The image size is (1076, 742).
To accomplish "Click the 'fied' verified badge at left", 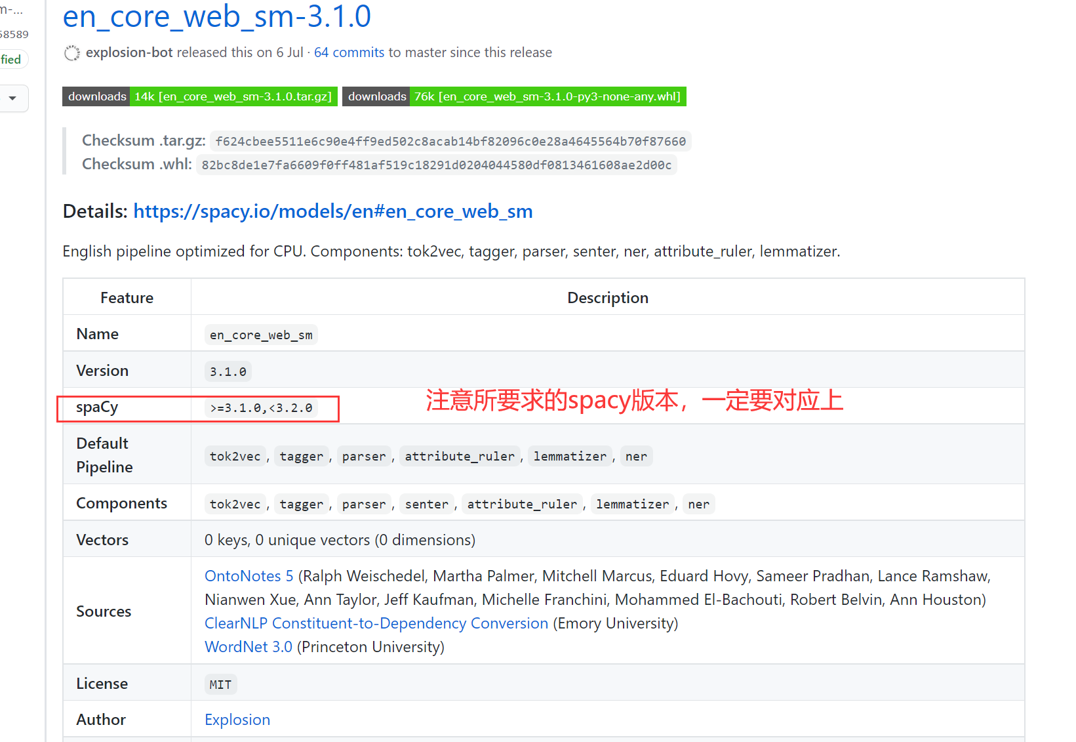I will 12,60.
